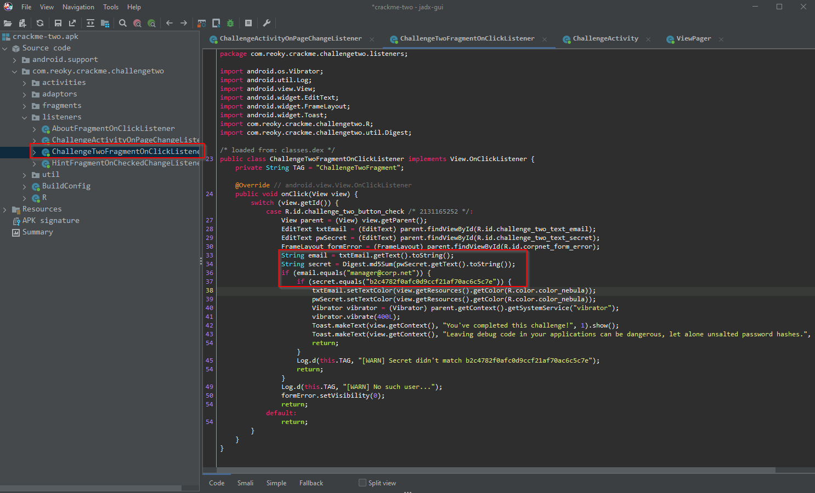The width and height of the screenshot is (815, 493).
Task: Click the Add files toolbar icon
Action: pyautogui.click(x=22, y=23)
